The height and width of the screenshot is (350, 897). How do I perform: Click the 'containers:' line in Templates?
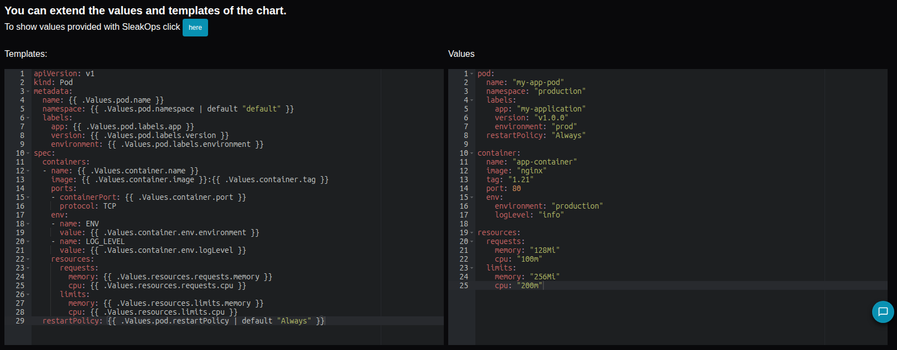(x=66, y=162)
